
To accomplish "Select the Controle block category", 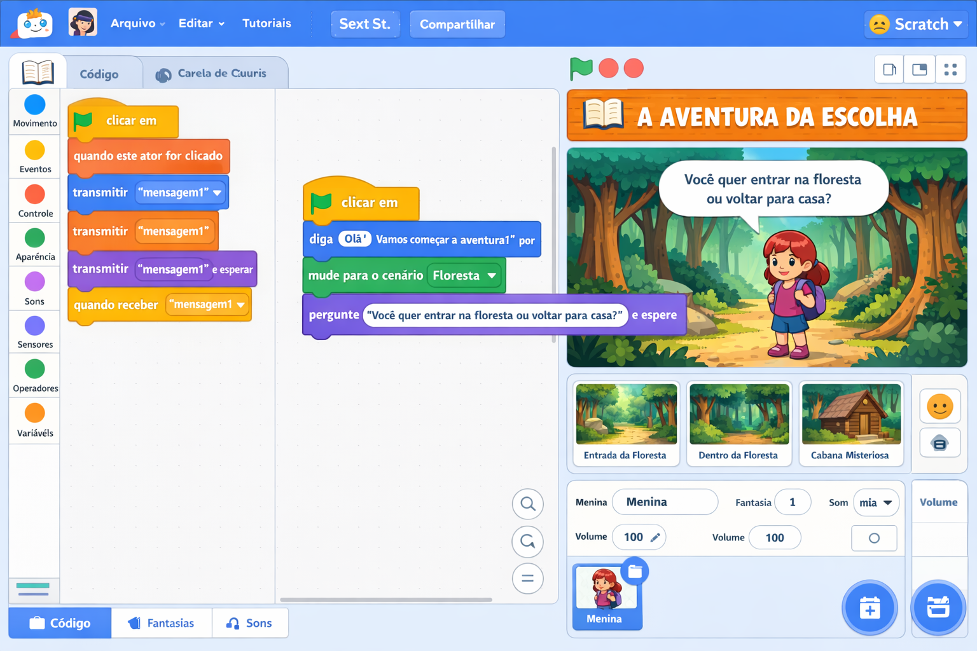I will (34, 200).
